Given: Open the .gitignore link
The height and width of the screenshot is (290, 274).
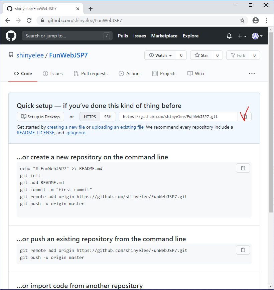Looking at the screenshot, I should pos(76,133).
